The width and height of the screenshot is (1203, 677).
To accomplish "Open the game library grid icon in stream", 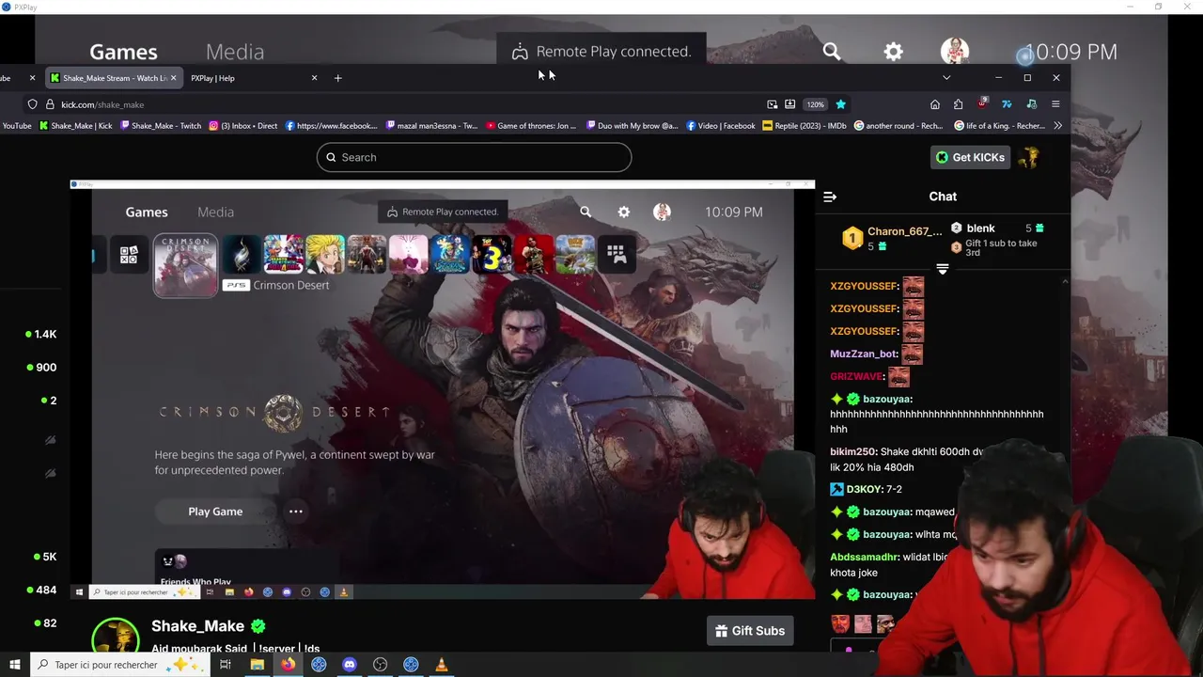I will pyautogui.click(x=617, y=254).
